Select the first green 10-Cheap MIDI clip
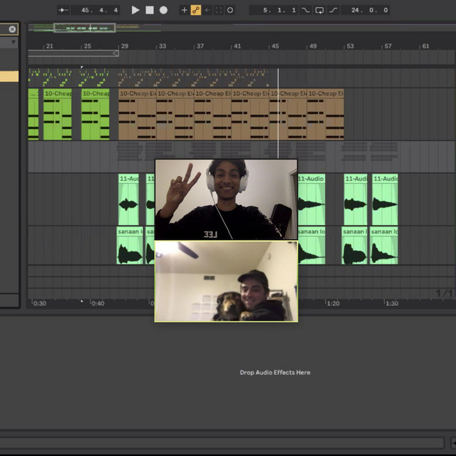Screen dimensions: 456x456 [57, 93]
